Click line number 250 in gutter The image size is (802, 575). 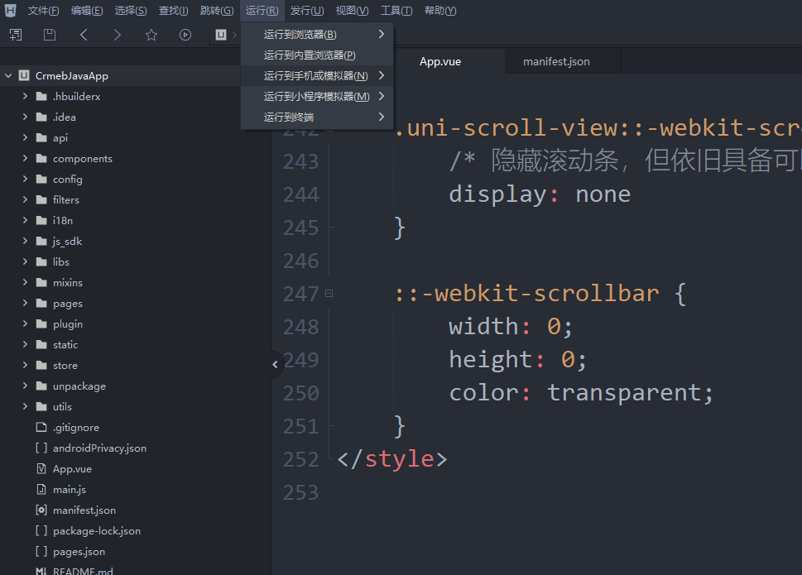coord(300,393)
